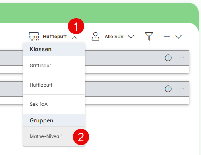Expand the Alle SuS dropdown arrow

point(131,37)
